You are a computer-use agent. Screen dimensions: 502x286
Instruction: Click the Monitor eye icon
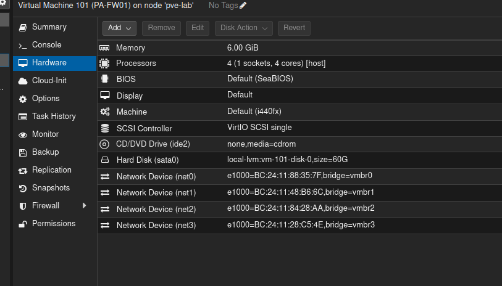coord(23,135)
